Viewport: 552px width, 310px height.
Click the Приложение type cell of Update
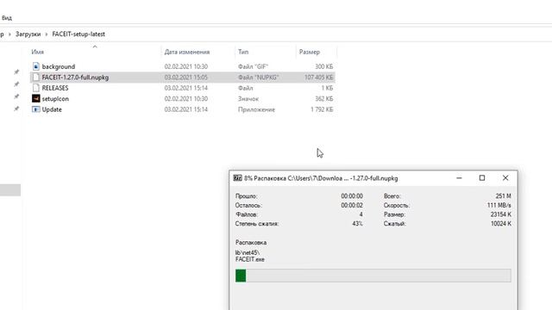click(256, 109)
